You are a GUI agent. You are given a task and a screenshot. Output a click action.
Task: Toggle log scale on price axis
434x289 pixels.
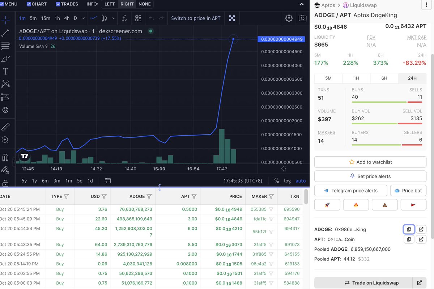click(287, 180)
